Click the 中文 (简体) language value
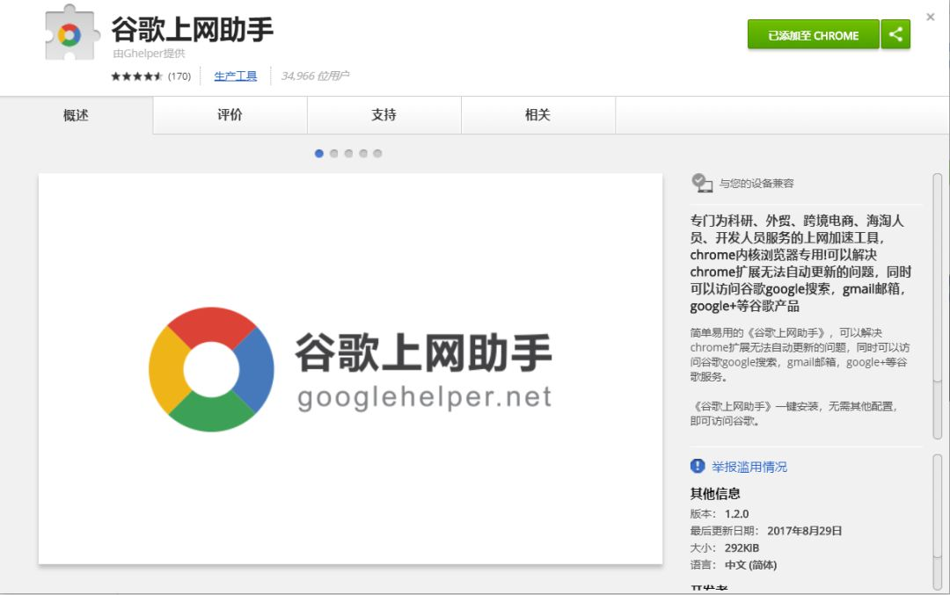This screenshot has width=950, height=595. (x=750, y=565)
